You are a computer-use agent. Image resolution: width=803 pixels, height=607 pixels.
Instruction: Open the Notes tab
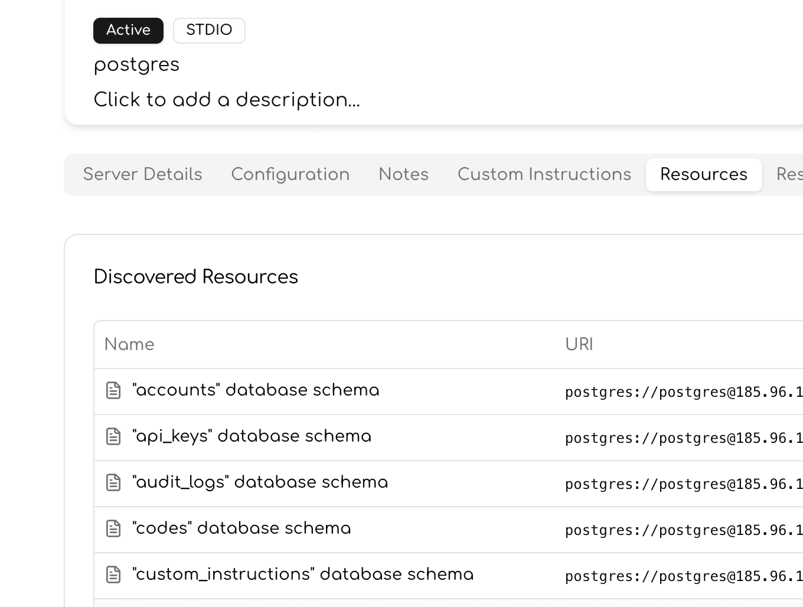pos(403,174)
